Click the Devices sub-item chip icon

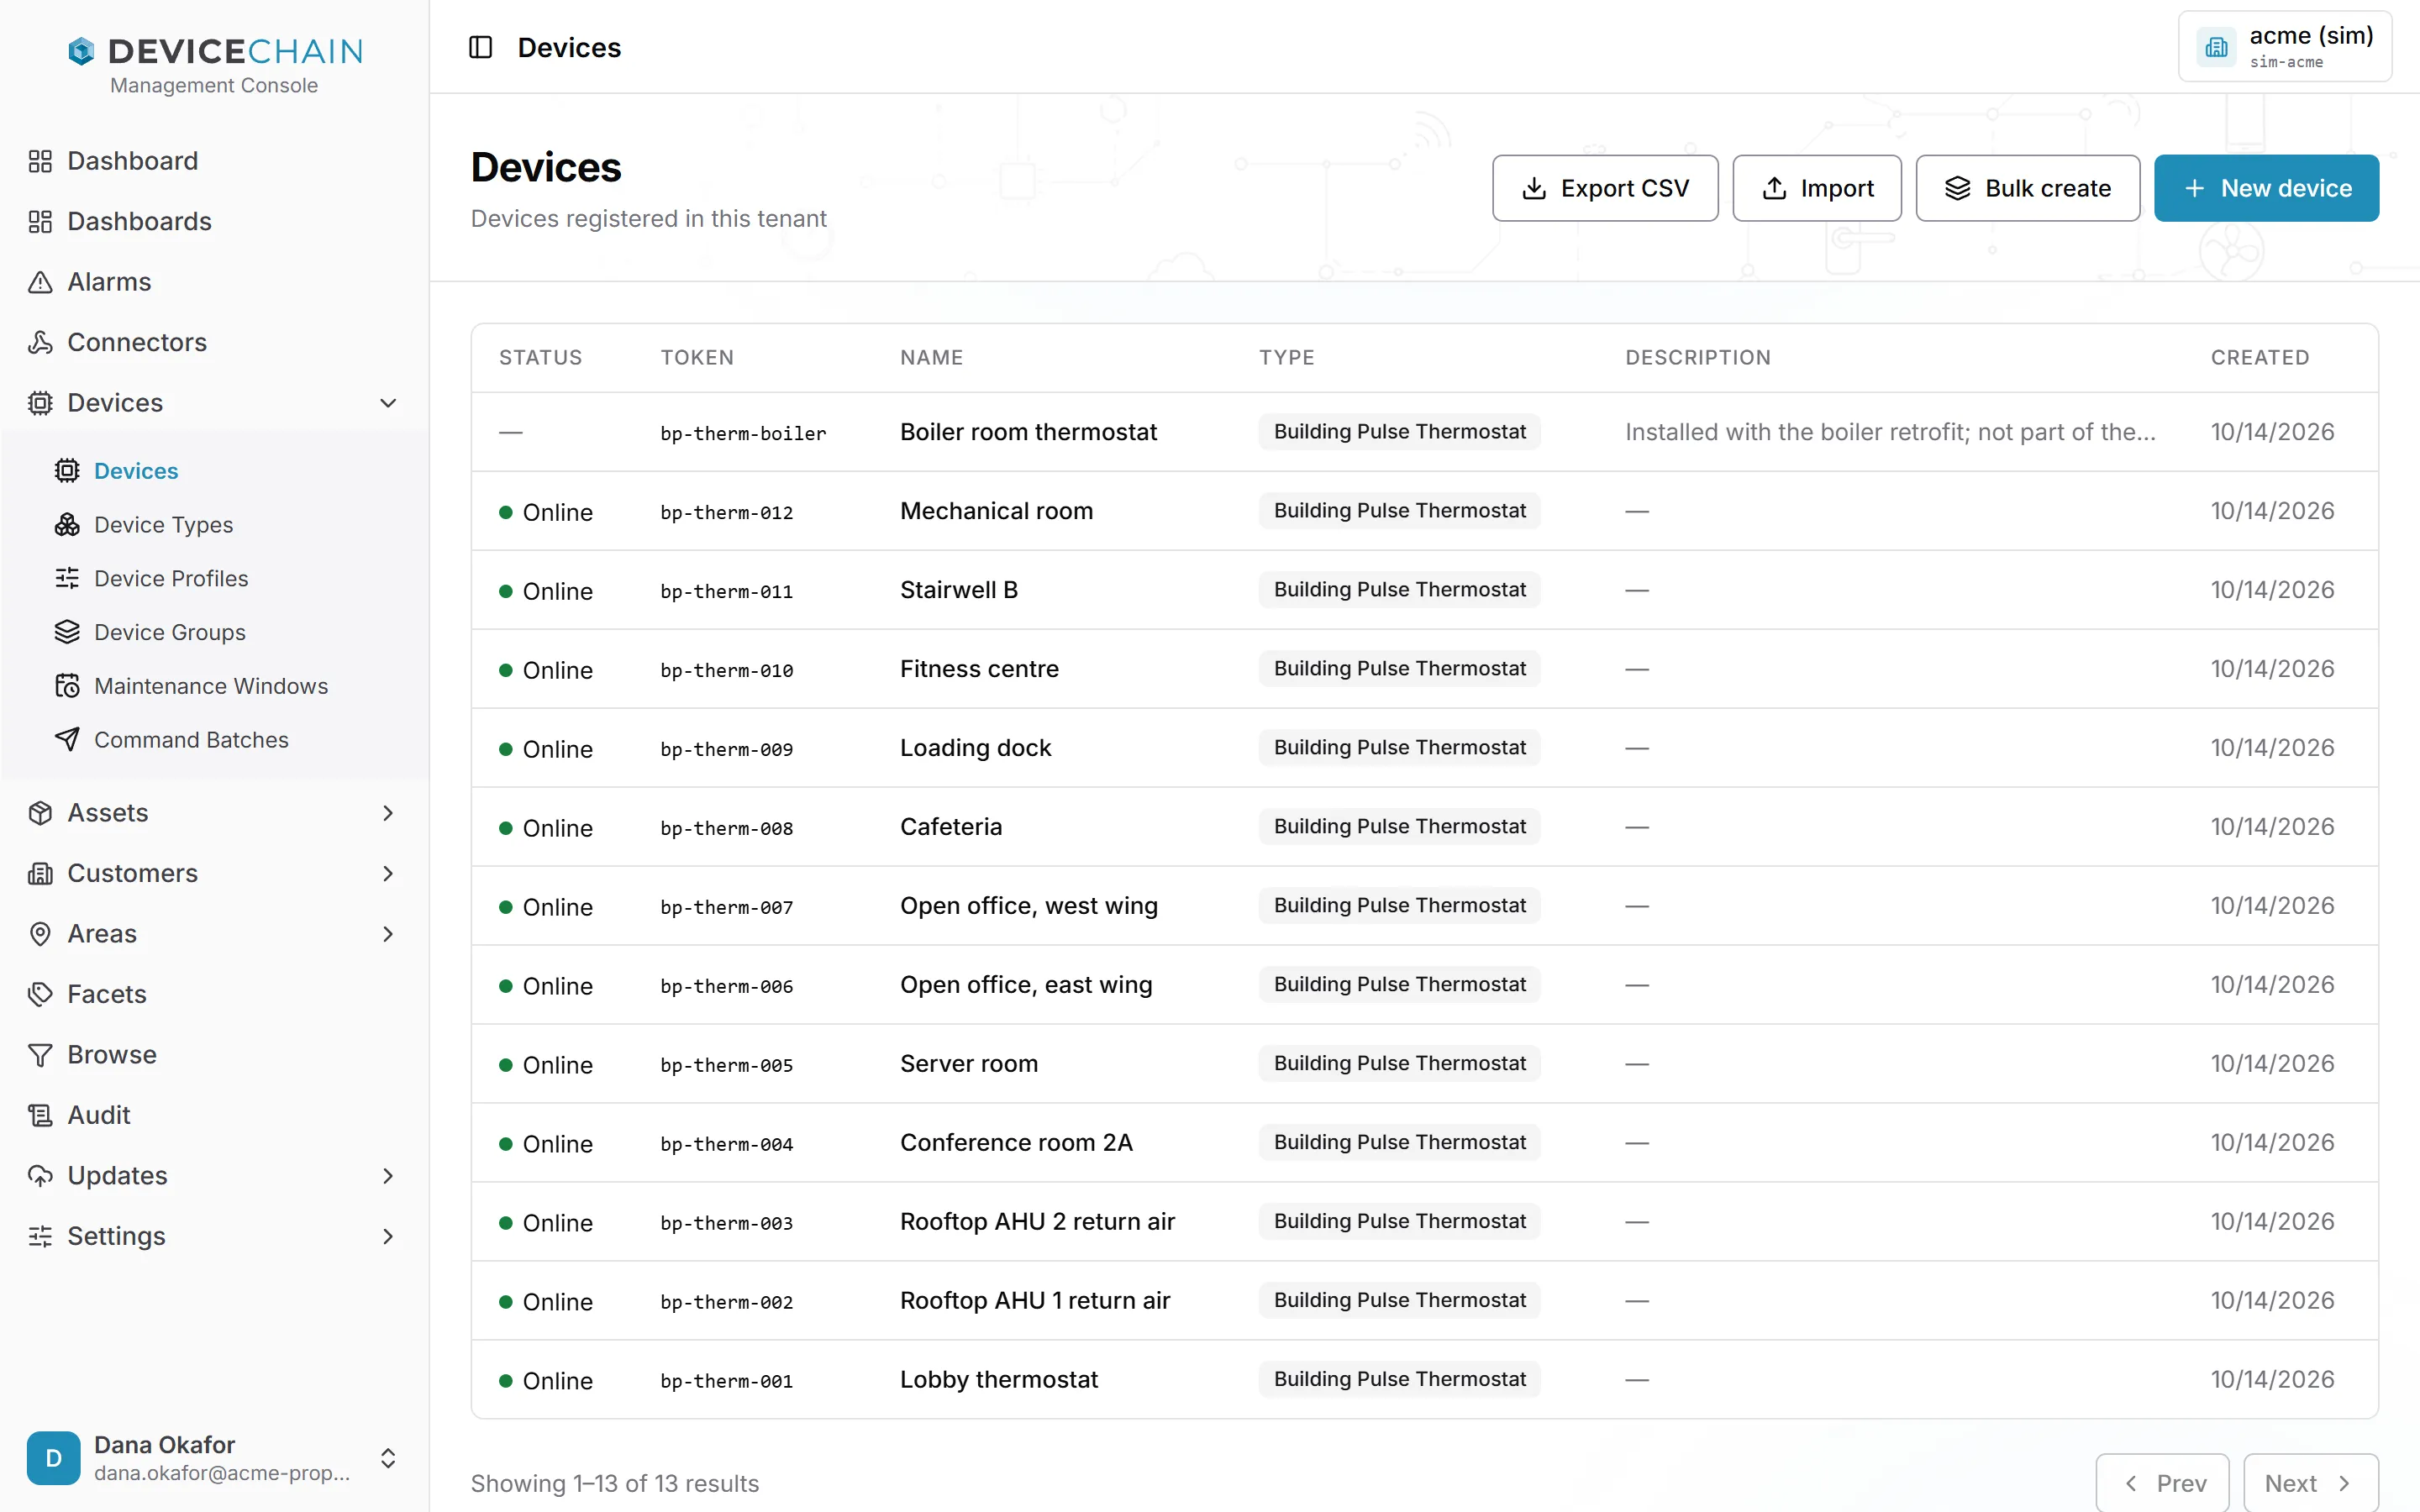(x=67, y=471)
